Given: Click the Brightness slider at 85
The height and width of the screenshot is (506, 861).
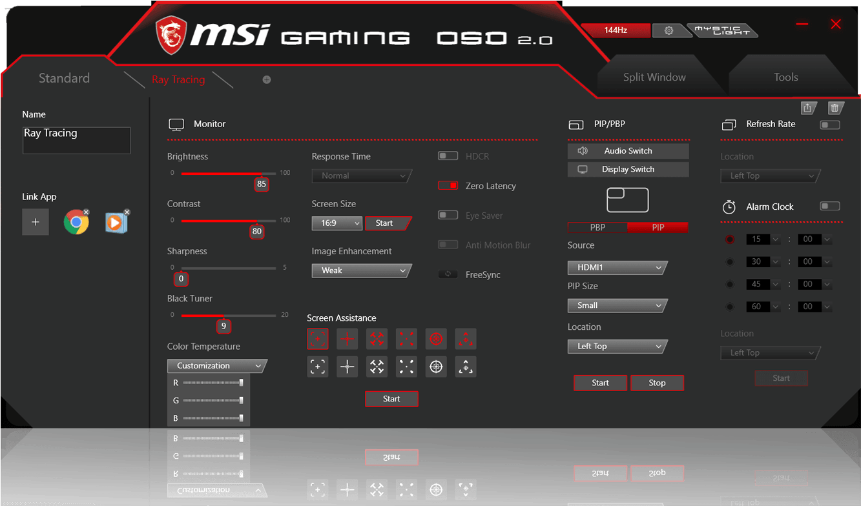Looking at the screenshot, I should [261, 183].
